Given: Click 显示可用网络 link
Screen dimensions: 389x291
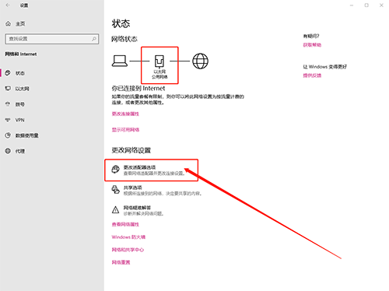Looking at the screenshot, I should coord(125,130).
